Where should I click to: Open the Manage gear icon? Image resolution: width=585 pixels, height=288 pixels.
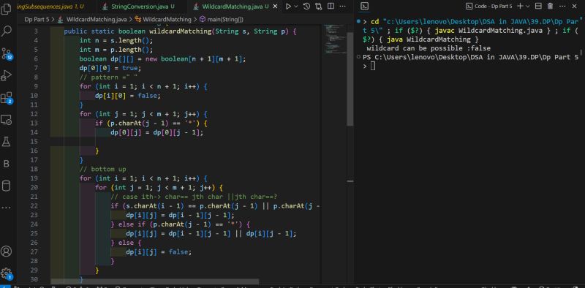point(7,273)
